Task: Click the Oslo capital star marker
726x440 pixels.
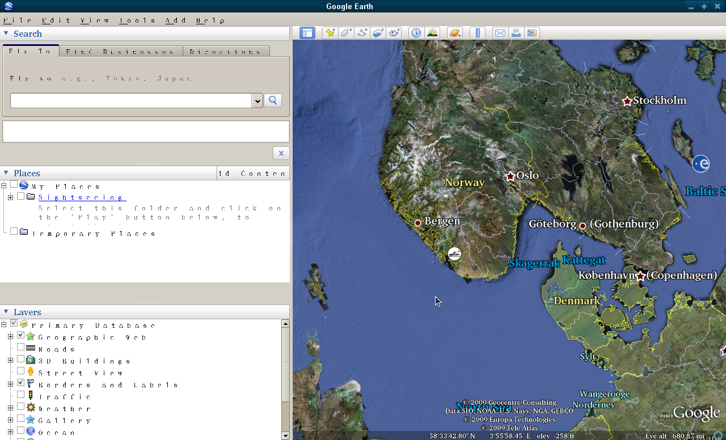Action: (x=510, y=176)
